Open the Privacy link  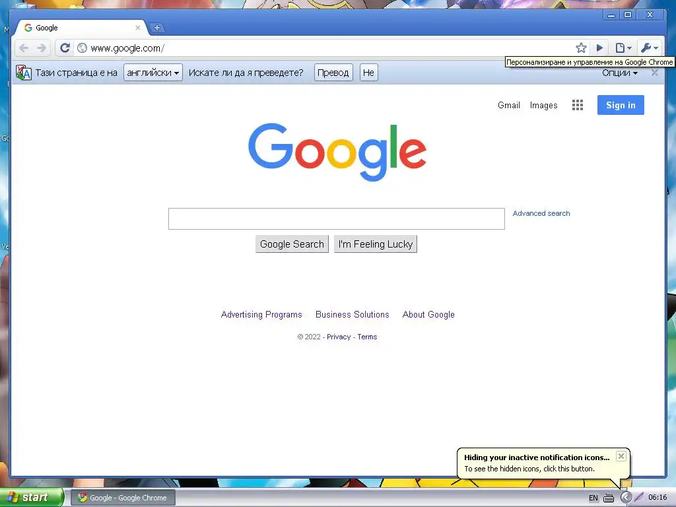pyautogui.click(x=339, y=337)
